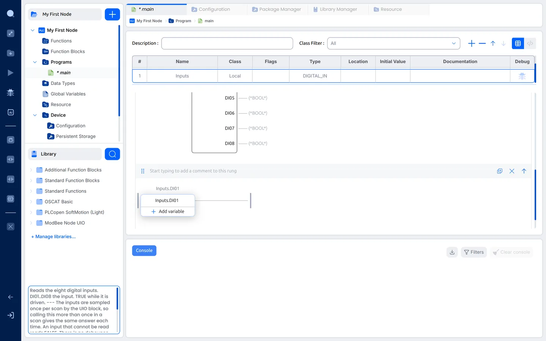Move the rung up with the arrow icon

point(524,171)
